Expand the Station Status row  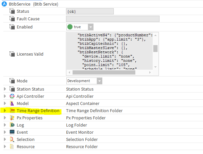(5, 89)
